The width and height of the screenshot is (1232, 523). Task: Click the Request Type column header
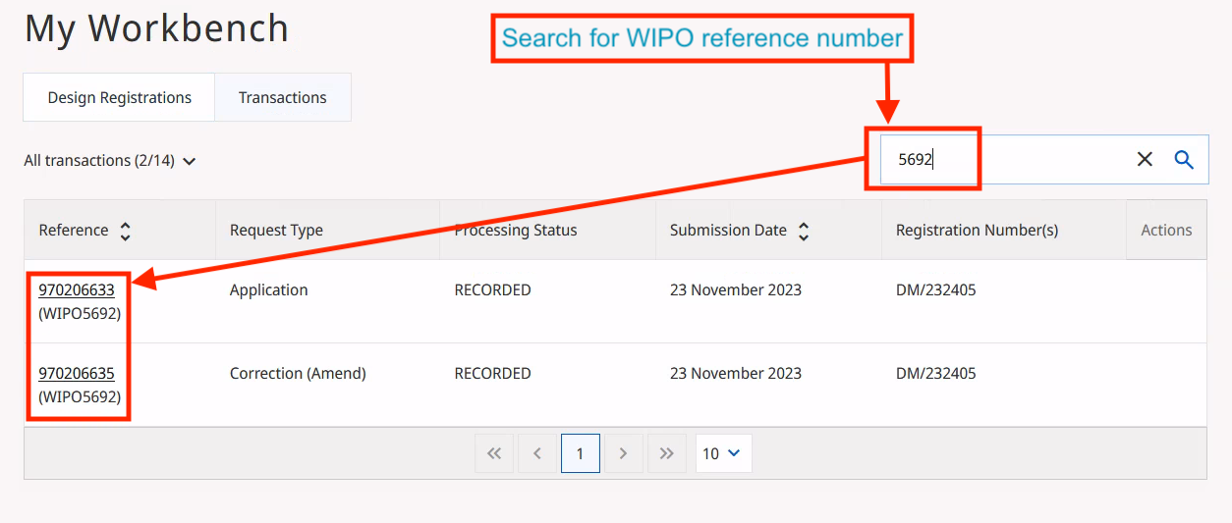(276, 231)
